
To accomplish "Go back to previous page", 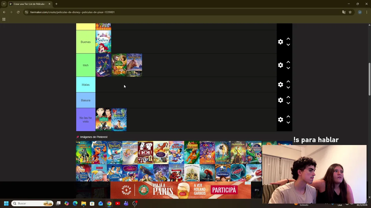I will 4,12.
